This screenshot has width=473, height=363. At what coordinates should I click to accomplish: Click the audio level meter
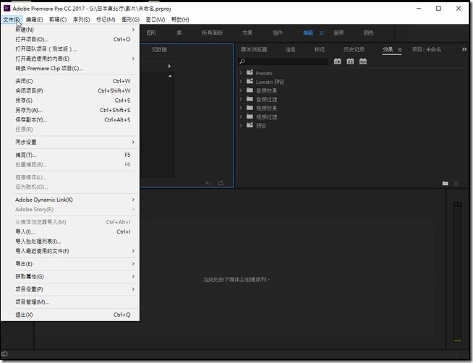tap(458, 272)
